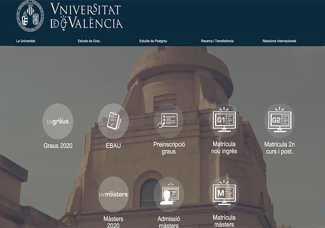Select the Preinscripció graus checklist icon
The width and height of the screenshot is (325, 228).
click(x=169, y=121)
